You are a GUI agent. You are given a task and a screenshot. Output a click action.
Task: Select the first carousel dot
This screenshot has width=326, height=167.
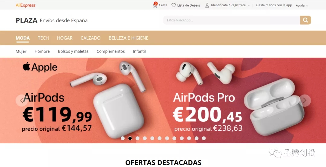(x=123, y=138)
